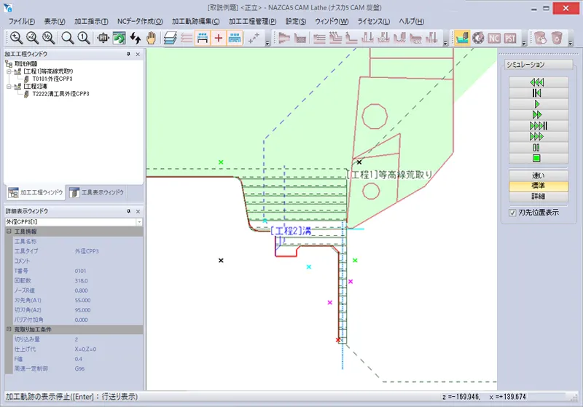583x407 pixels.
Task: Open the NCデータ作成(O) menu
Action: tap(140, 21)
